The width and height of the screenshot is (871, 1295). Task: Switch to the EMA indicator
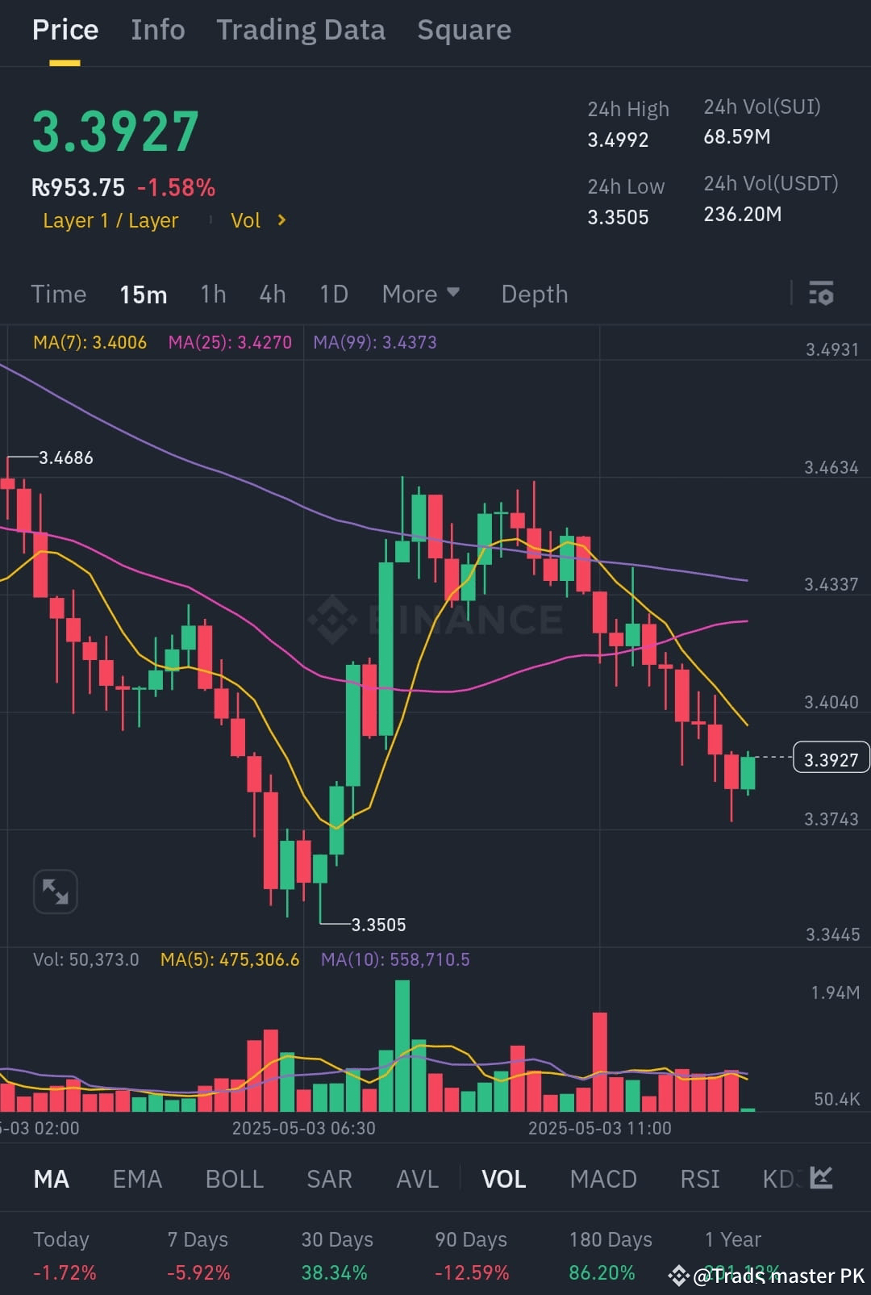pyautogui.click(x=136, y=1179)
